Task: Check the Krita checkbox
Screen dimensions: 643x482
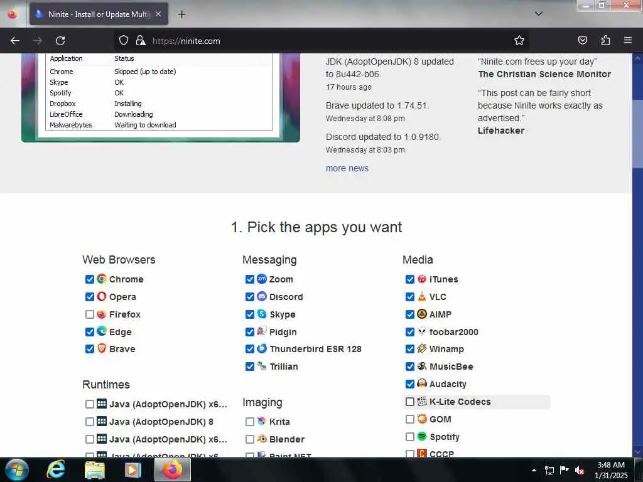Action: (x=250, y=422)
